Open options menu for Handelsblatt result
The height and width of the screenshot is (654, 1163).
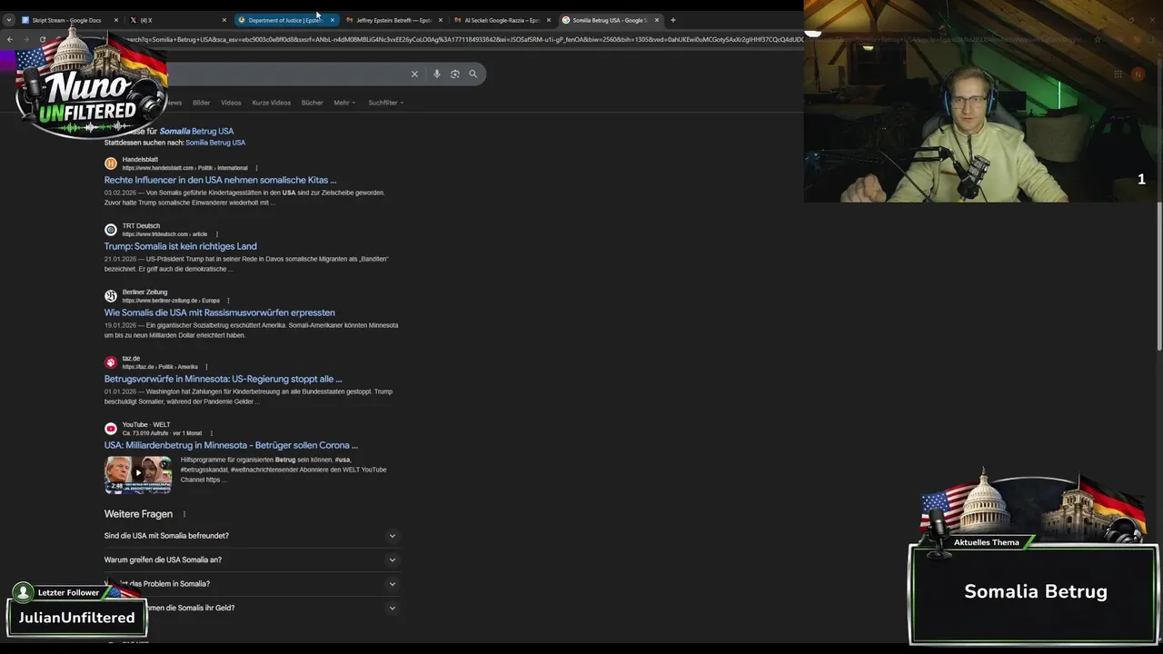click(x=257, y=168)
